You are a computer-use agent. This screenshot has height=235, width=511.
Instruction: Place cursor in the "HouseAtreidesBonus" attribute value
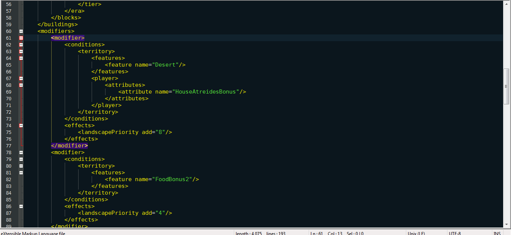click(206, 92)
